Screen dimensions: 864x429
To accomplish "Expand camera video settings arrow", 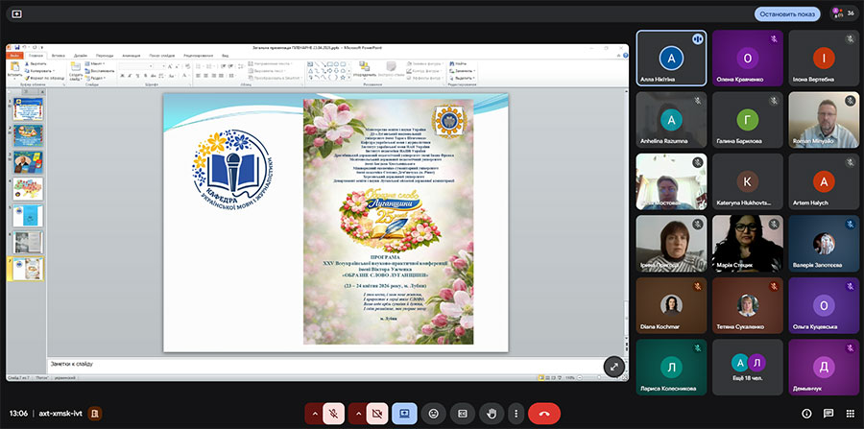I will [x=357, y=413].
